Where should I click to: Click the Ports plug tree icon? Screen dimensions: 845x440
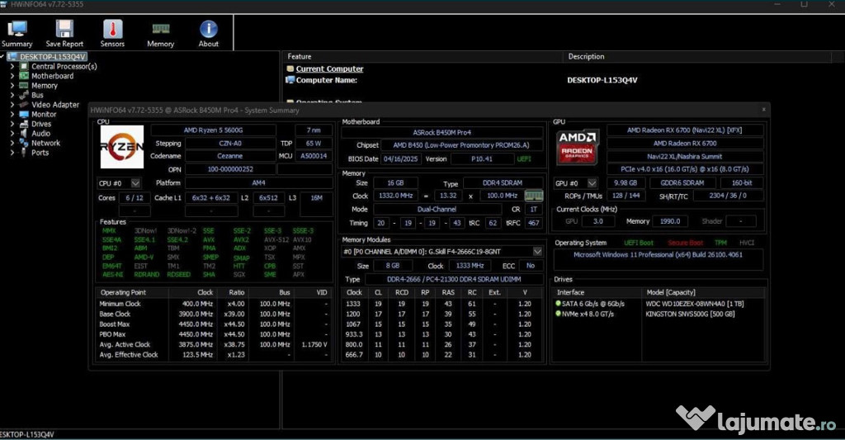(24, 153)
